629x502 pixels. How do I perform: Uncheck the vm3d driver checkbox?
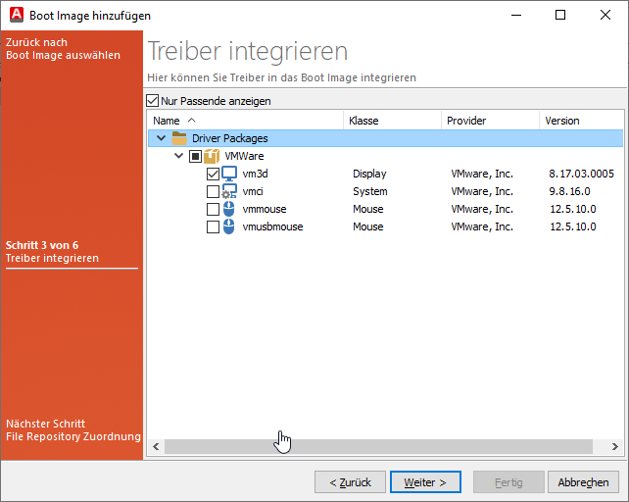pos(213,174)
